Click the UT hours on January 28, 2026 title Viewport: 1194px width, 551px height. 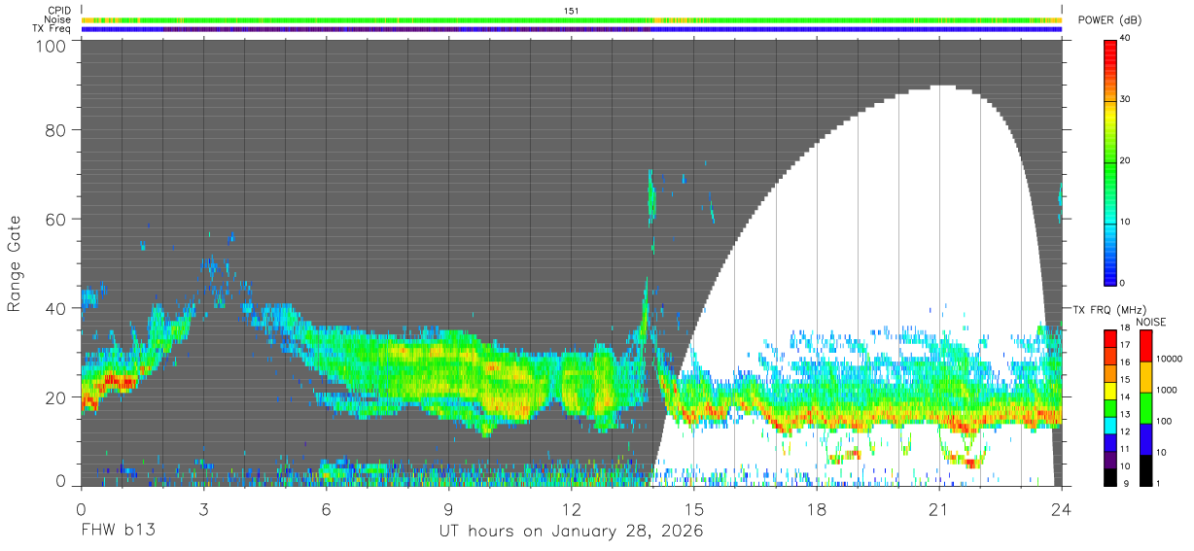[x=572, y=533]
